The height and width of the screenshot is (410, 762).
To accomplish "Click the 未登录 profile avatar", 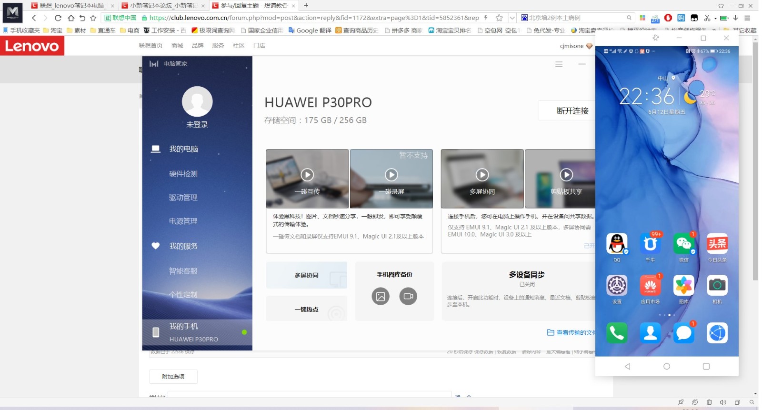I will coord(197,101).
